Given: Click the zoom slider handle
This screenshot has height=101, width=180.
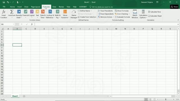Looking at the screenshot, I should pyautogui.click(x=166, y=99).
